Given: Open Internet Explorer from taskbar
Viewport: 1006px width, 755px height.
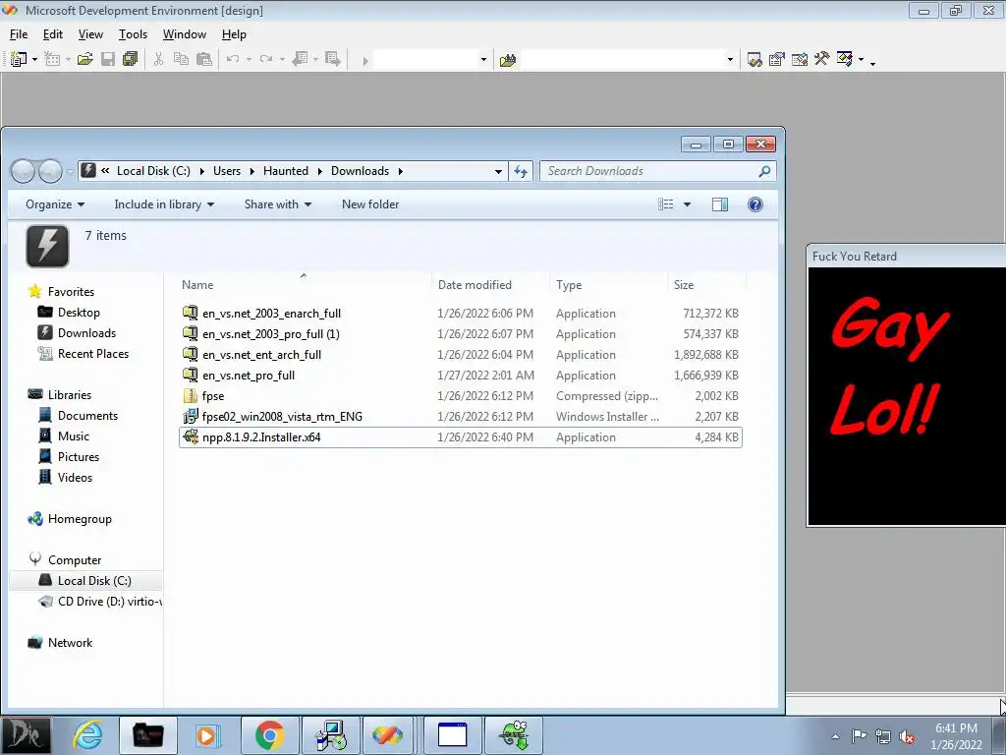Looking at the screenshot, I should coord(87,735).
